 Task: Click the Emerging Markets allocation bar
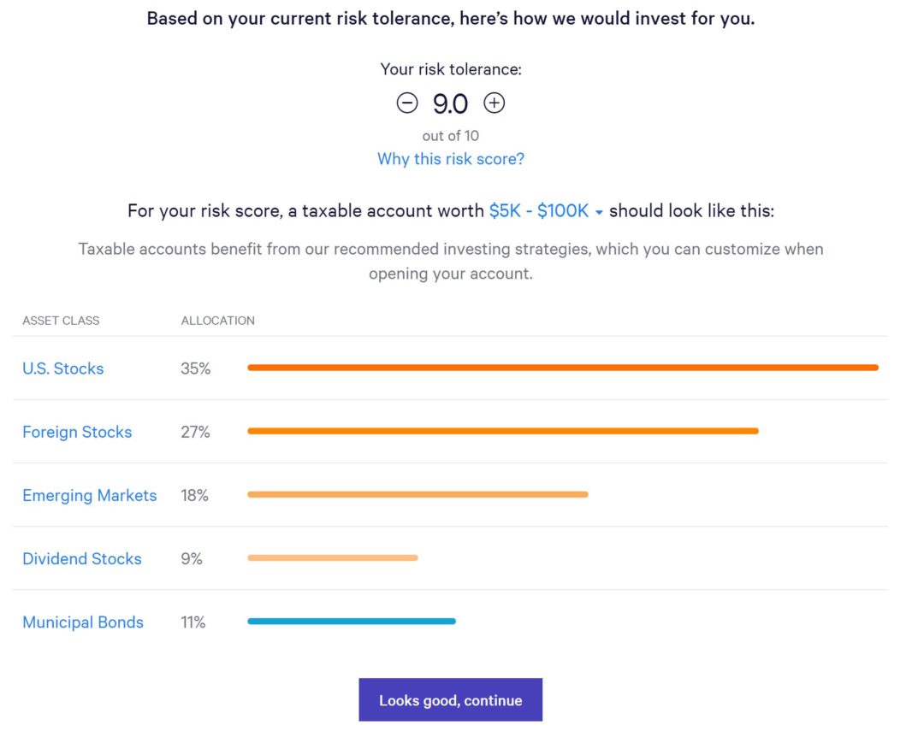(418, 494)
